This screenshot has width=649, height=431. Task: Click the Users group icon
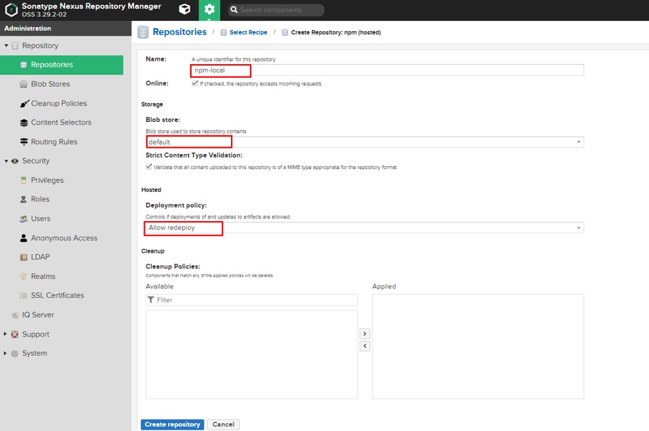[23, 218]
